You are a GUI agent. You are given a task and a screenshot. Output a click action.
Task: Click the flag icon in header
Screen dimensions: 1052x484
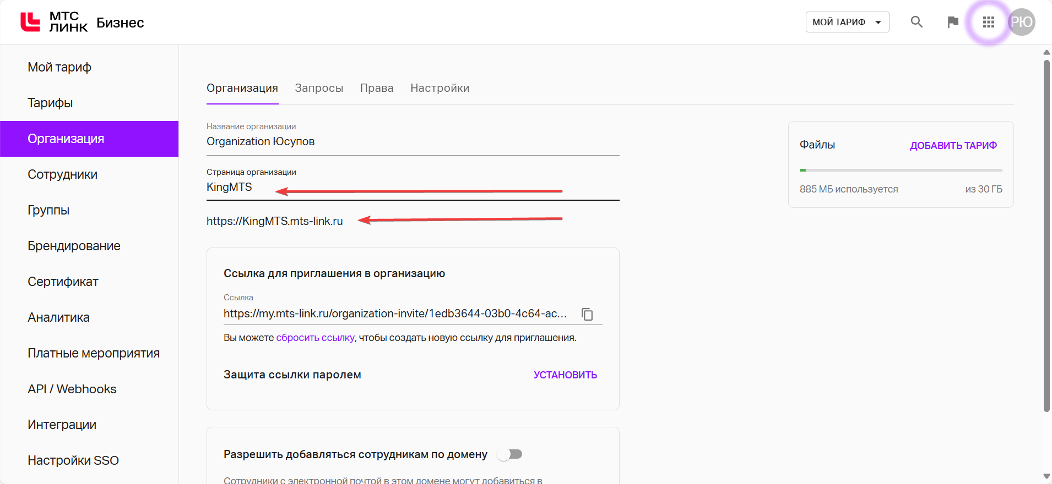pos(953,22)
